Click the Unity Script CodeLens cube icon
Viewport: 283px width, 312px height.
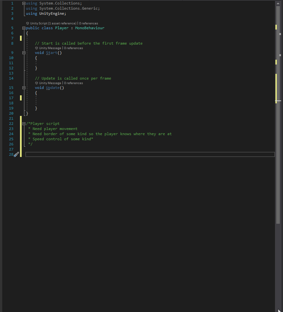[28, 23]
